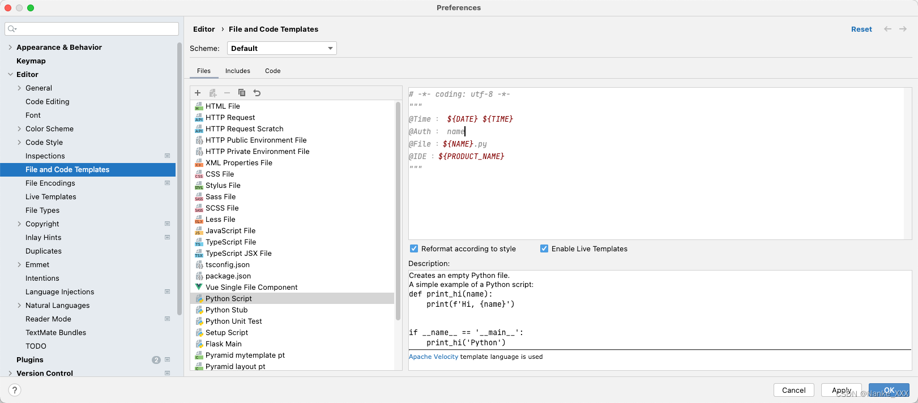Click the search magnifier icon in settings
The image size is (918, 403).
tap(12, 29)
